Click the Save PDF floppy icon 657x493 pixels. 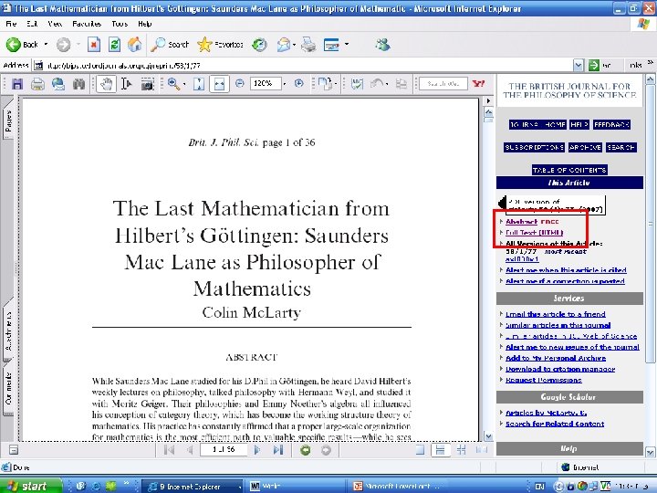pyautogui.click(x=19, y=83)
